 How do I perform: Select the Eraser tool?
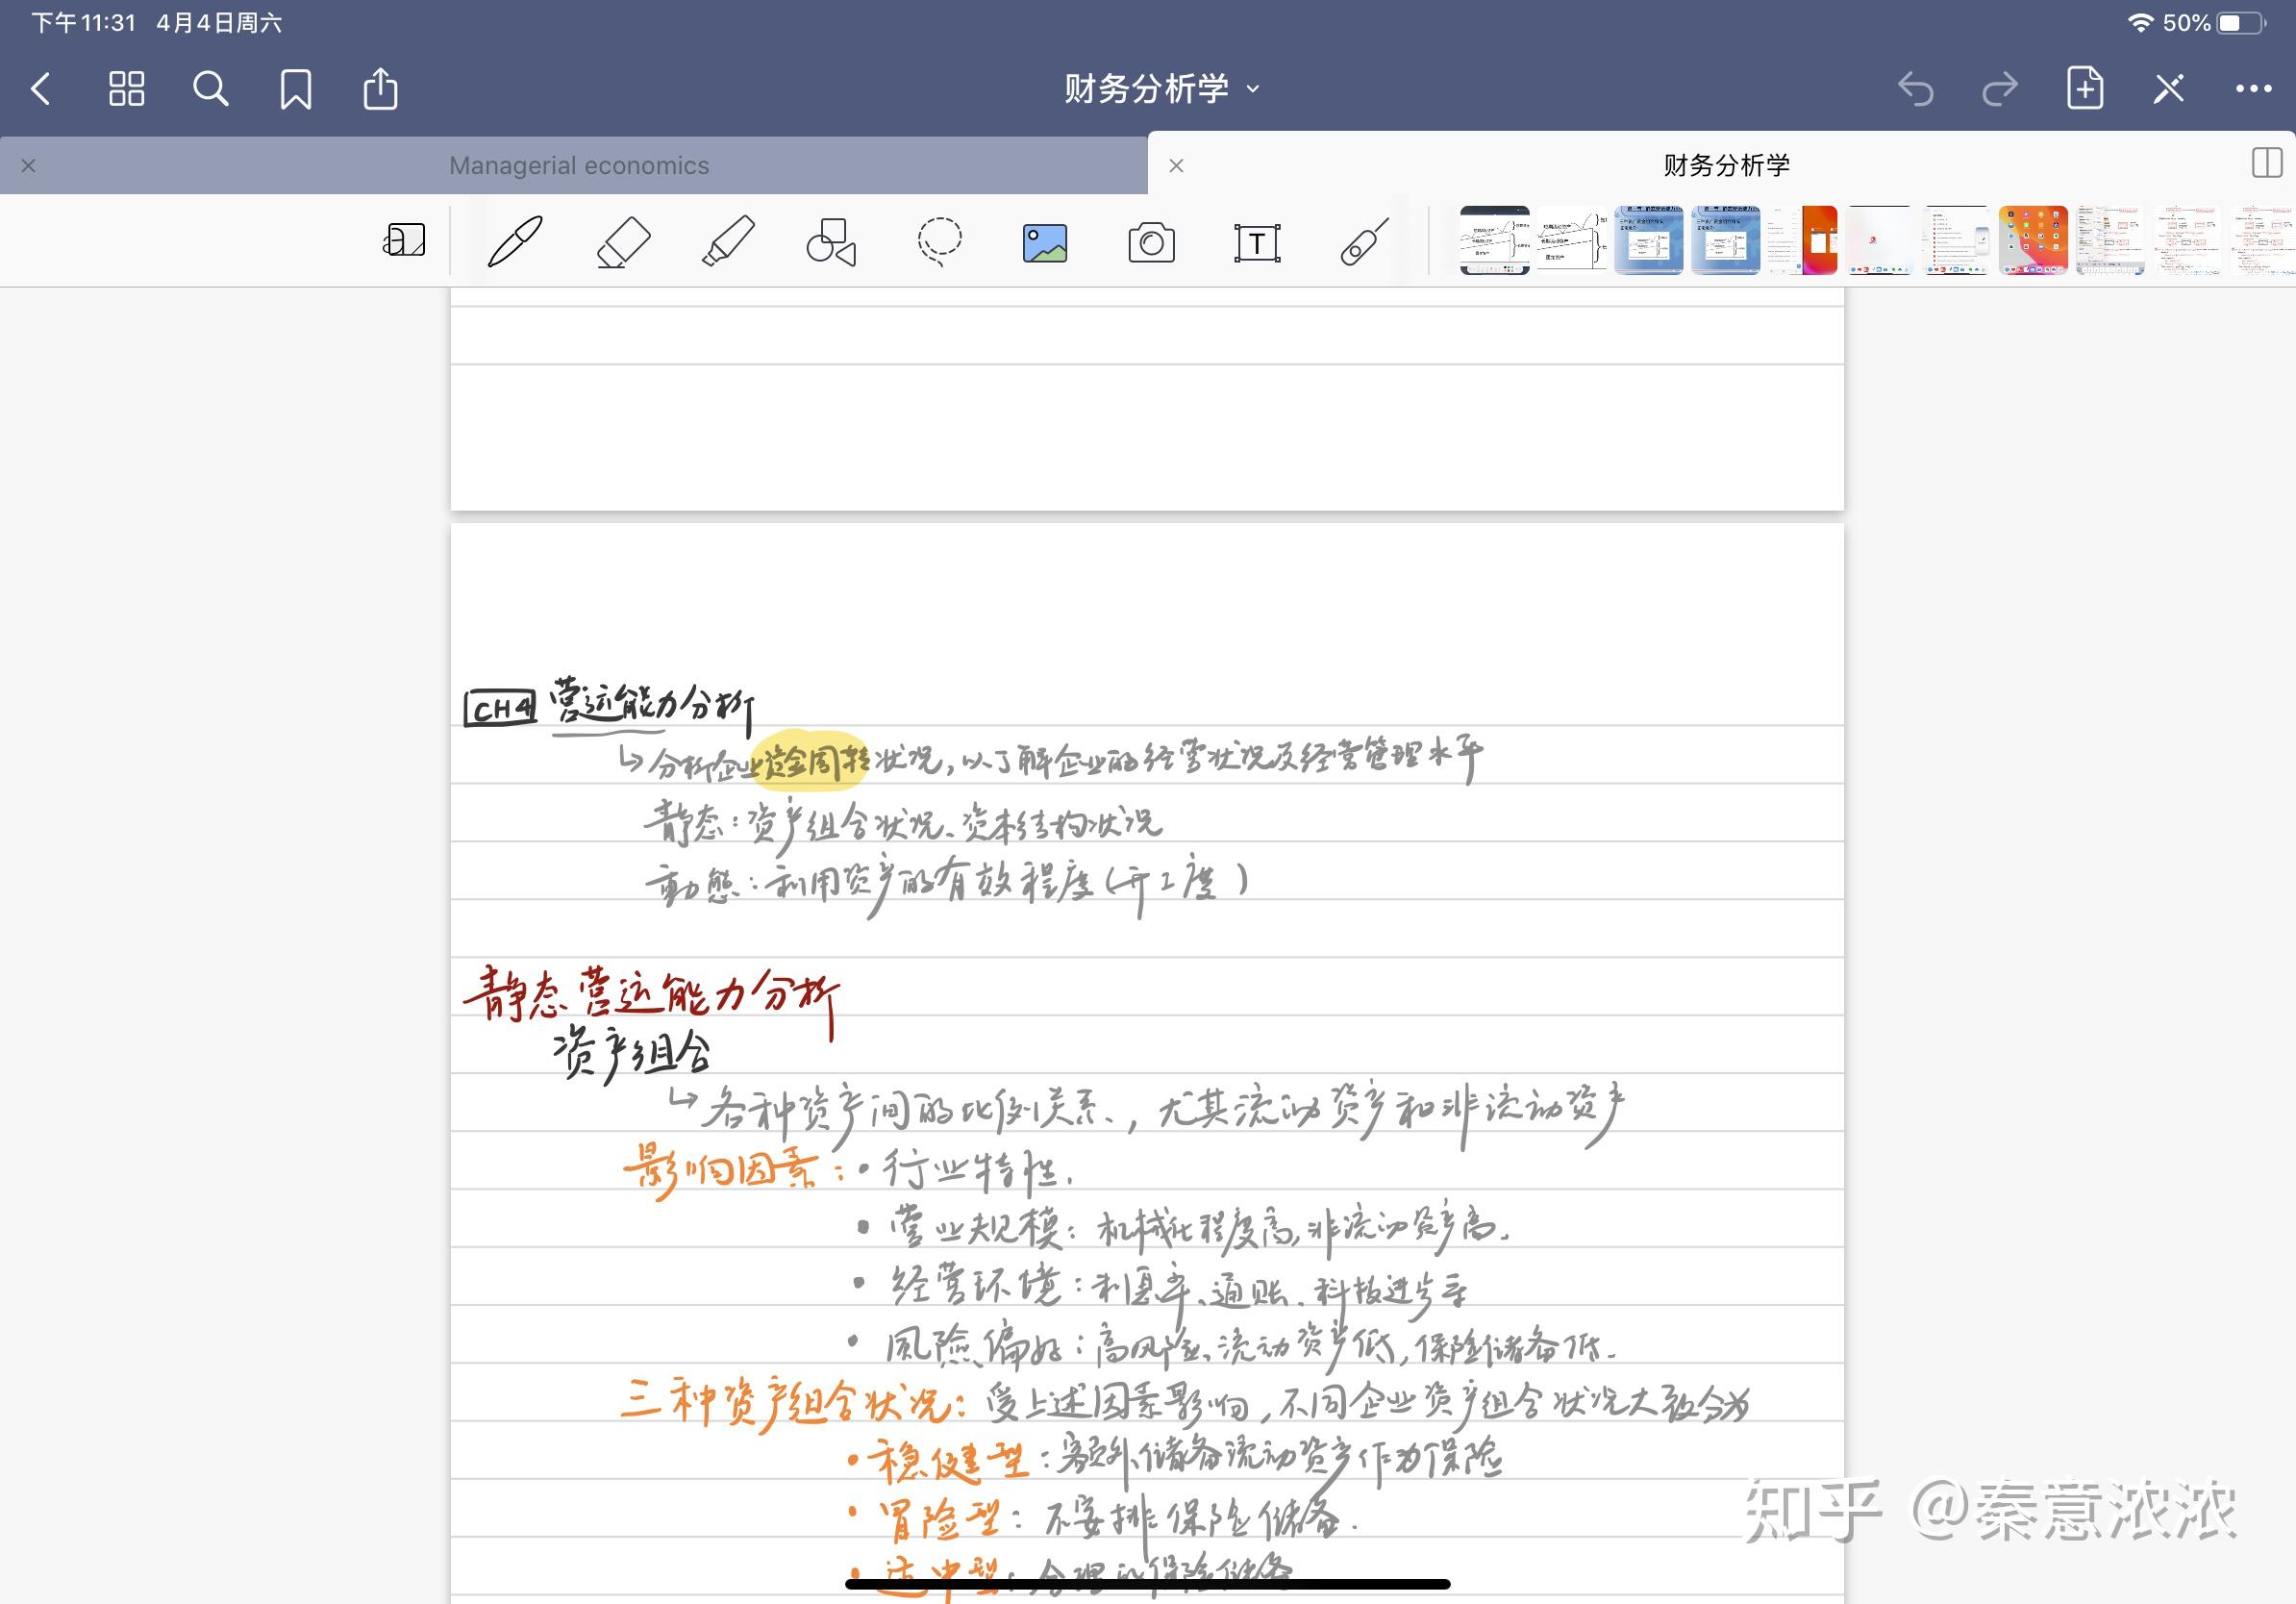pos(622,242)
